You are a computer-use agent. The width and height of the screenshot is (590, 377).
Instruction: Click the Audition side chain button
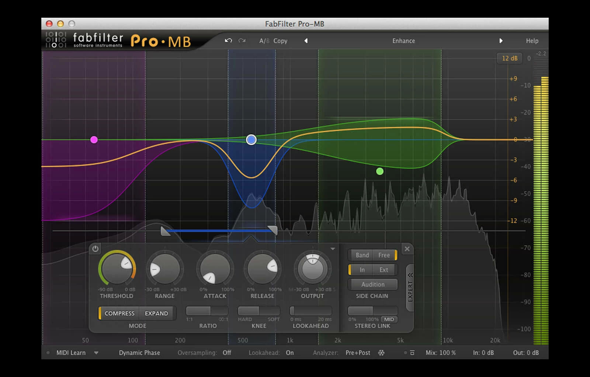pos(373,284)
